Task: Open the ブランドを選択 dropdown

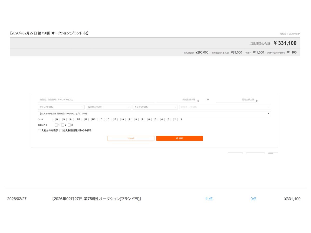Action: 61,107
